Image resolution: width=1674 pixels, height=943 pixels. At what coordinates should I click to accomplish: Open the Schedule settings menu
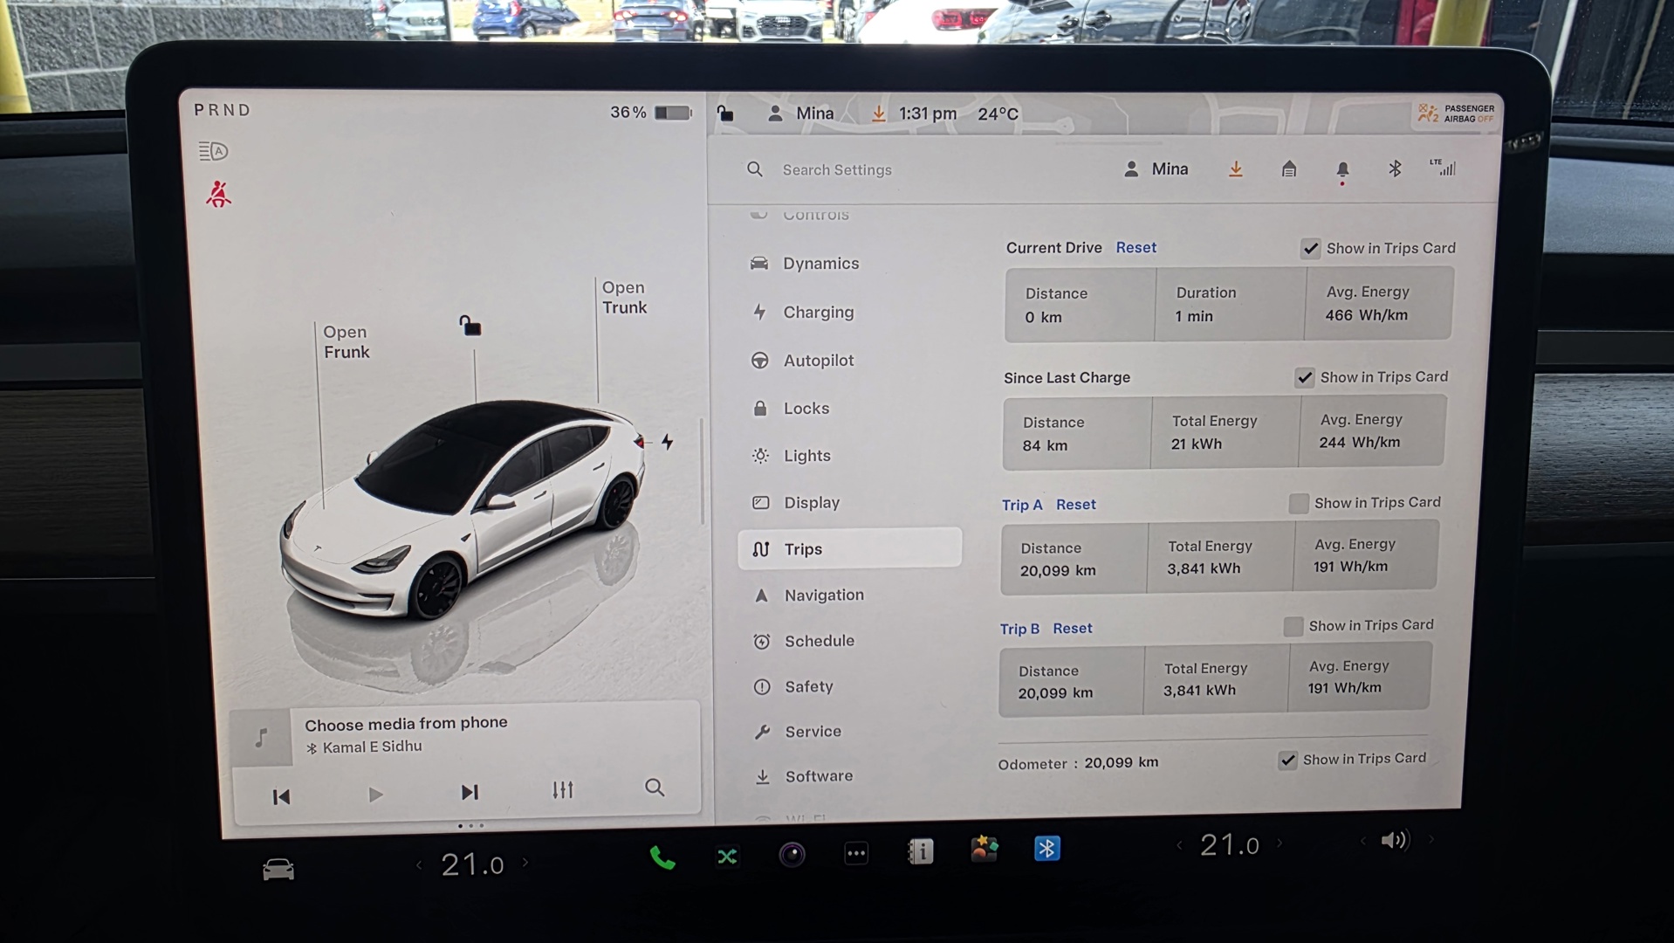tap(804, 641)
